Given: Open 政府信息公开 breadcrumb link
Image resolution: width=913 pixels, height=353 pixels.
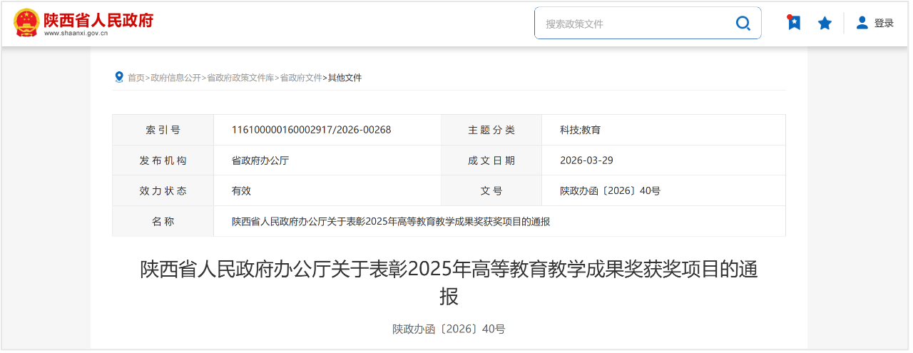Looking at the screenshot, I should pyautogui.click(x=175, y=78).
